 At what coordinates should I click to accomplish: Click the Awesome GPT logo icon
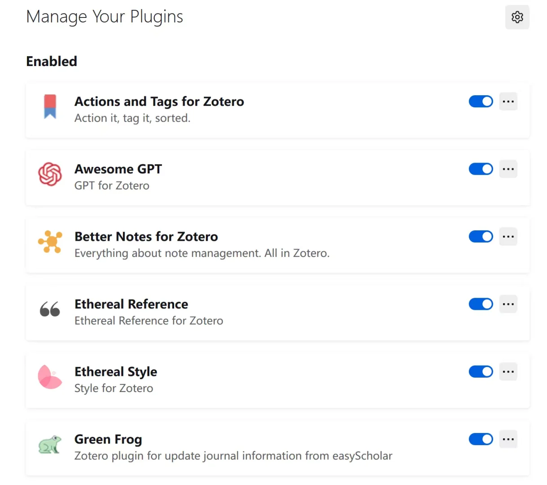click(50, 174)
